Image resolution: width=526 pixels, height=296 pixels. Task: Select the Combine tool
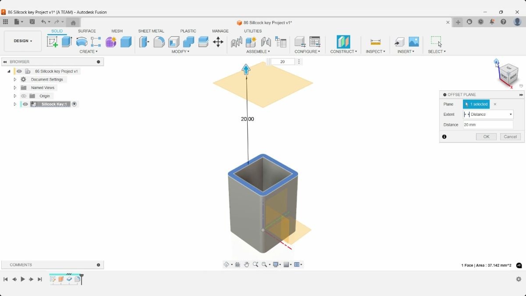188,42
